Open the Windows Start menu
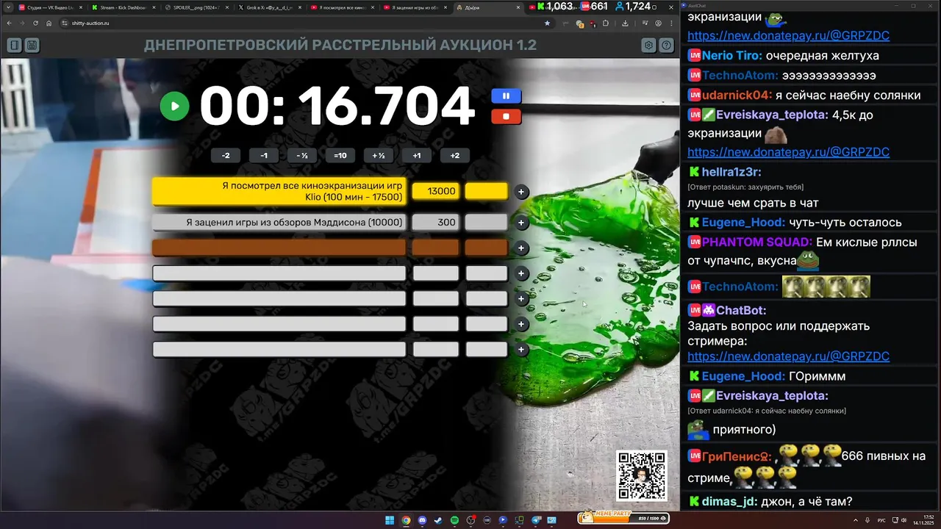941x529 pixels. click(390, 520)
